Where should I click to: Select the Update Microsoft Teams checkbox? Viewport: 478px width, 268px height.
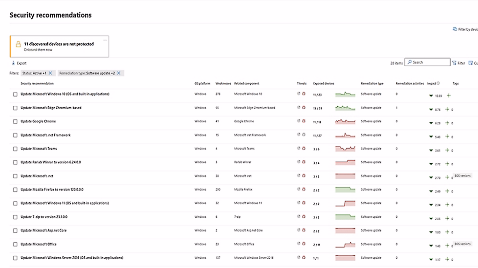click(15, 149)
